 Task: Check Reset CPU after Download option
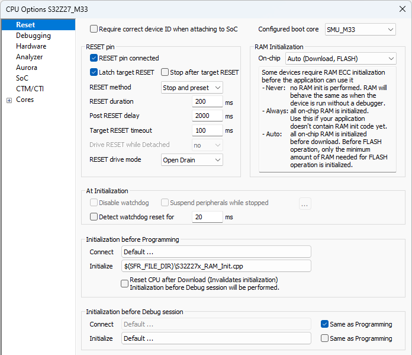(x=124, y=283)
